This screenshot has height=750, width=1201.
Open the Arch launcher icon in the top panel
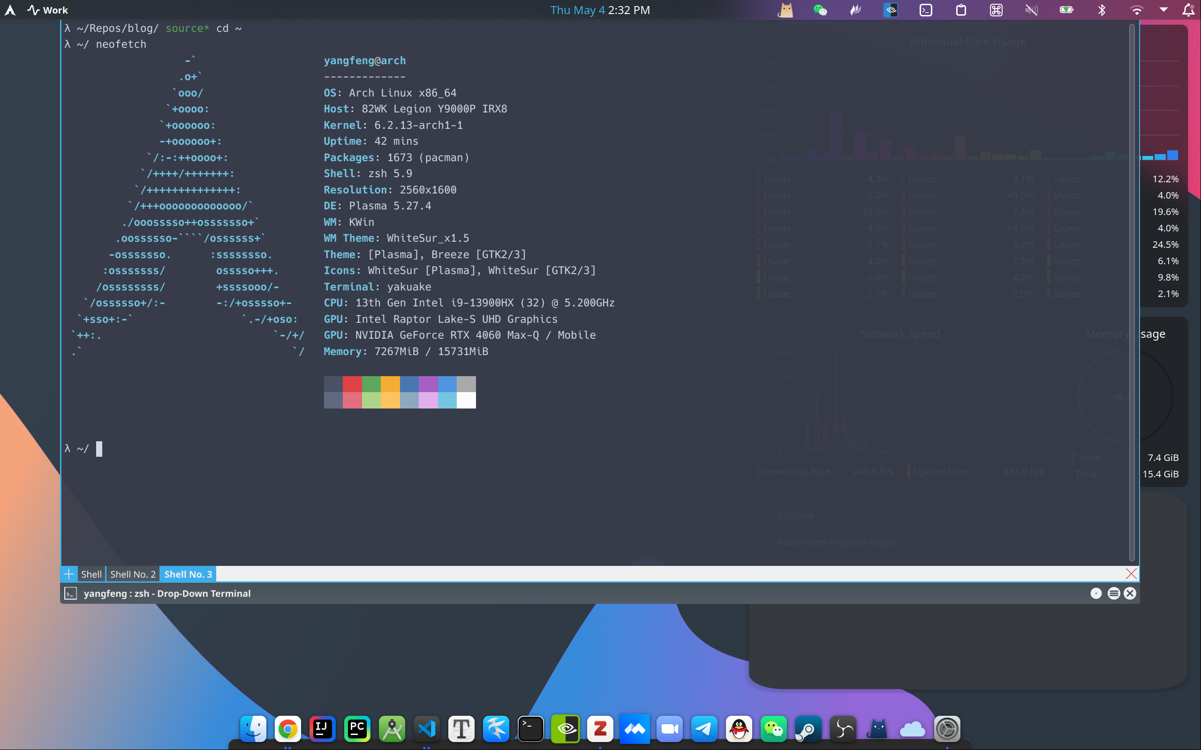[10, 10]
